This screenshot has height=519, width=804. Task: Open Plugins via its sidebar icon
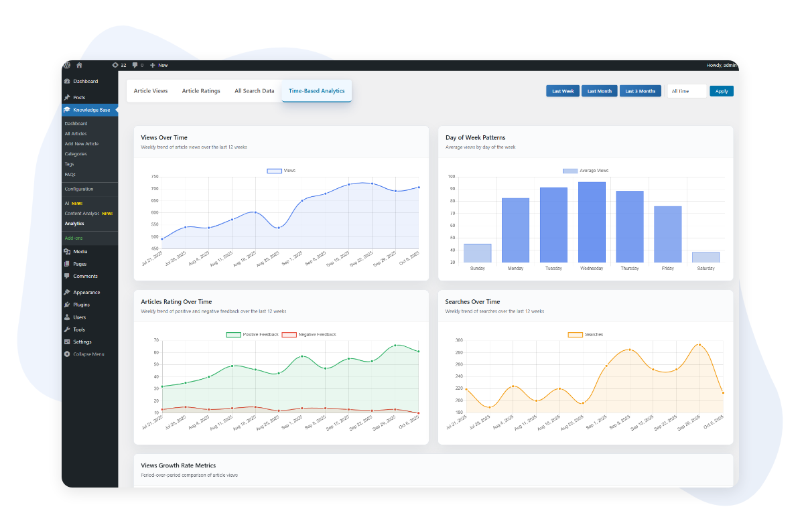(x=67, y=305)
